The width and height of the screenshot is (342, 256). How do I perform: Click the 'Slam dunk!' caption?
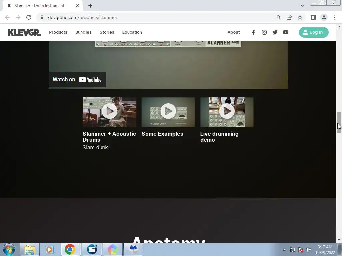(x=96, y=147)
